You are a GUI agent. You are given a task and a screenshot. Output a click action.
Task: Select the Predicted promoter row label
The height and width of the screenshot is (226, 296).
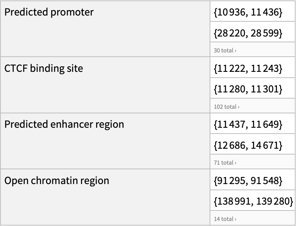coord(49,12)
